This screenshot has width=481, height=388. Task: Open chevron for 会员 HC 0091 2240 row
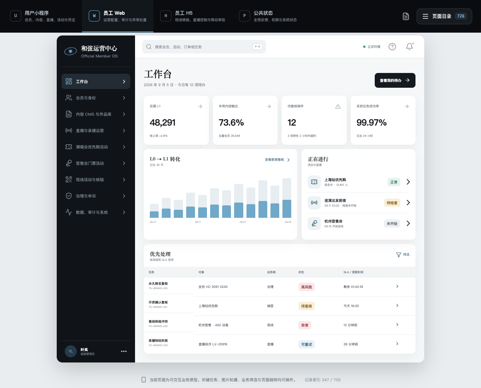coord(397,286)
